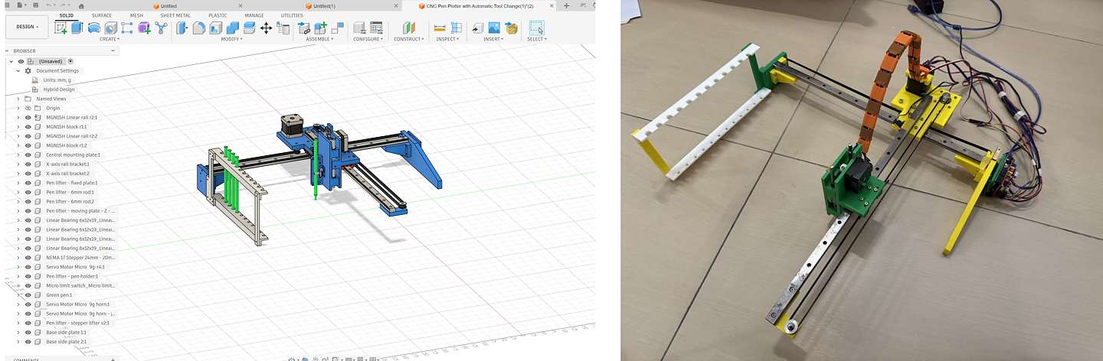Select the Rectangular Pattern tool
This screenshot has width=1103, height=361.
point(126,28)
